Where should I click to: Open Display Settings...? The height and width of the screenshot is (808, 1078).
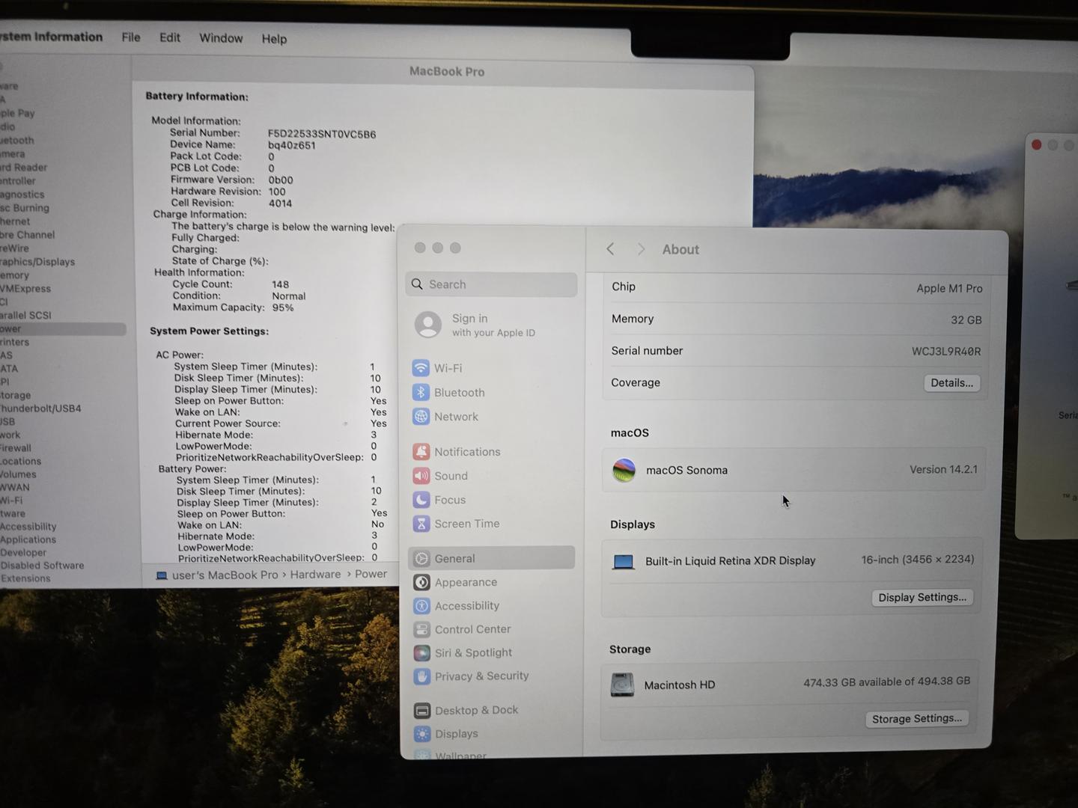pyautogui.click(x=922, y=598)
